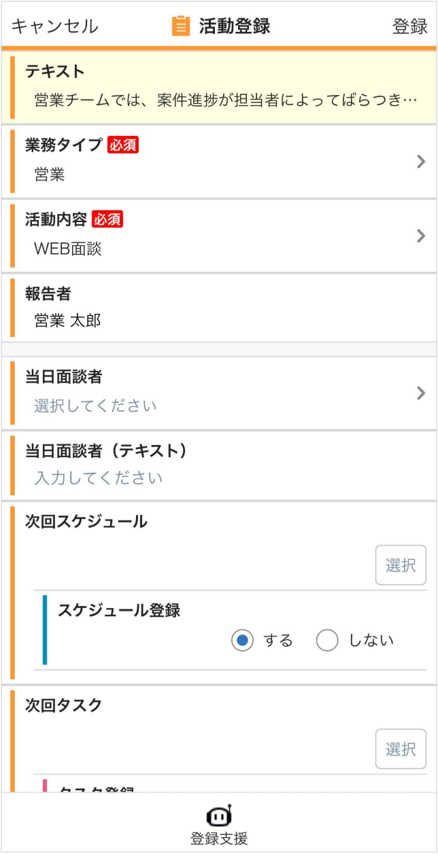The width and height of the screenshot is (438, 854).
Task: Select する radio for スケジュール登録
Action: (242, 640)
